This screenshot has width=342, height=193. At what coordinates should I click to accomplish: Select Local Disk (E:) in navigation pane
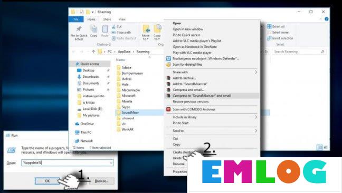pos(92,109)
